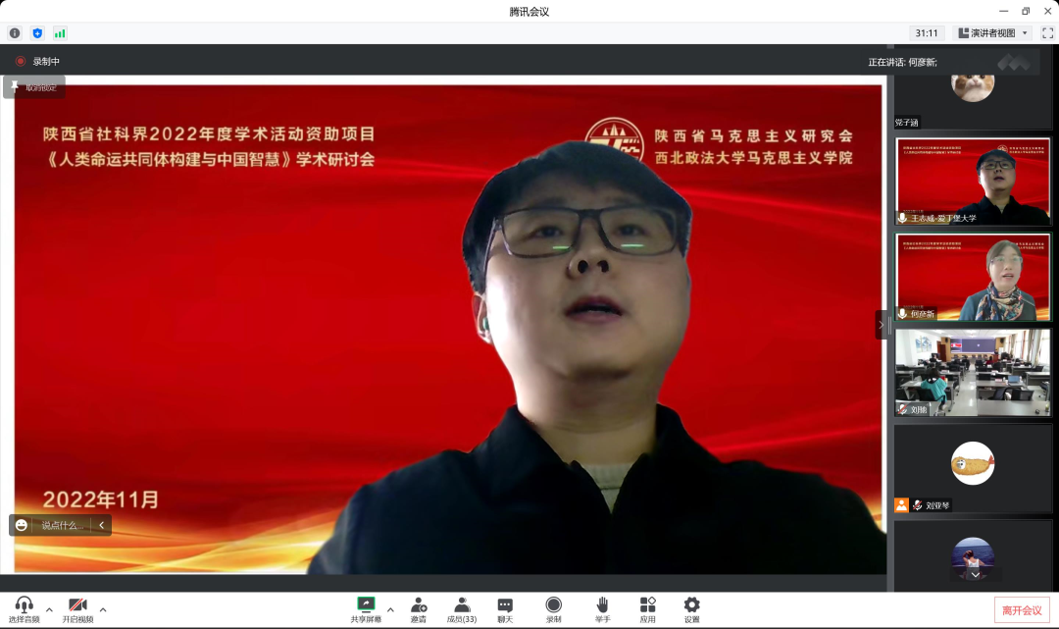Image resolution: width=1059 pixels, height=629 pixels.
Task: Open the 演讲者视图 view layout dropdown
Action: coord(992,33)
